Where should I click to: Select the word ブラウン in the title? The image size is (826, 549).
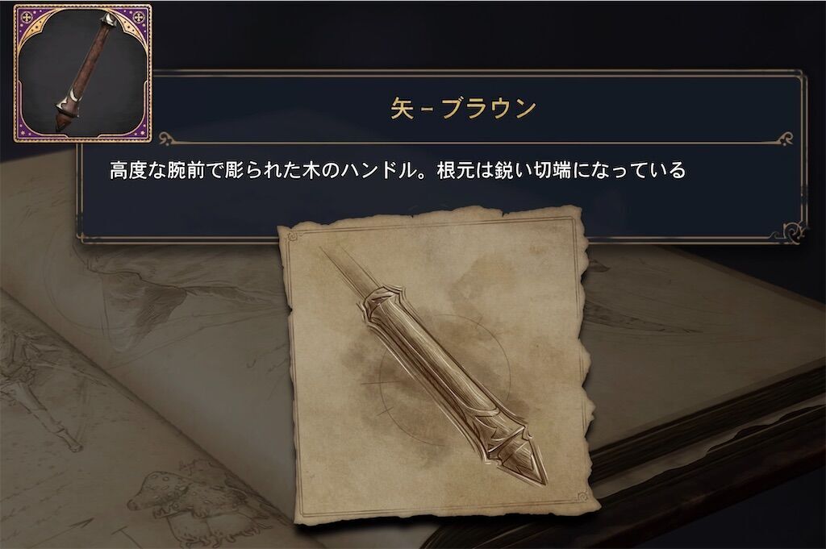[x=488, y=108]
